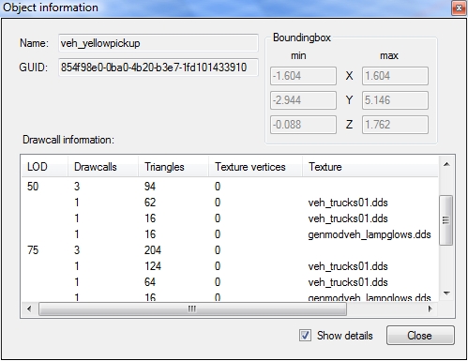Sort by the Drawcalls column header

tap(103, 167)
